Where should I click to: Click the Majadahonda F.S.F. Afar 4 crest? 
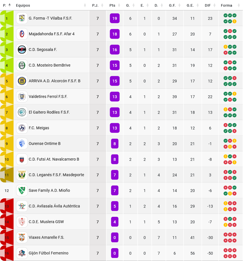pyautogui.click(x=22, y=34)
